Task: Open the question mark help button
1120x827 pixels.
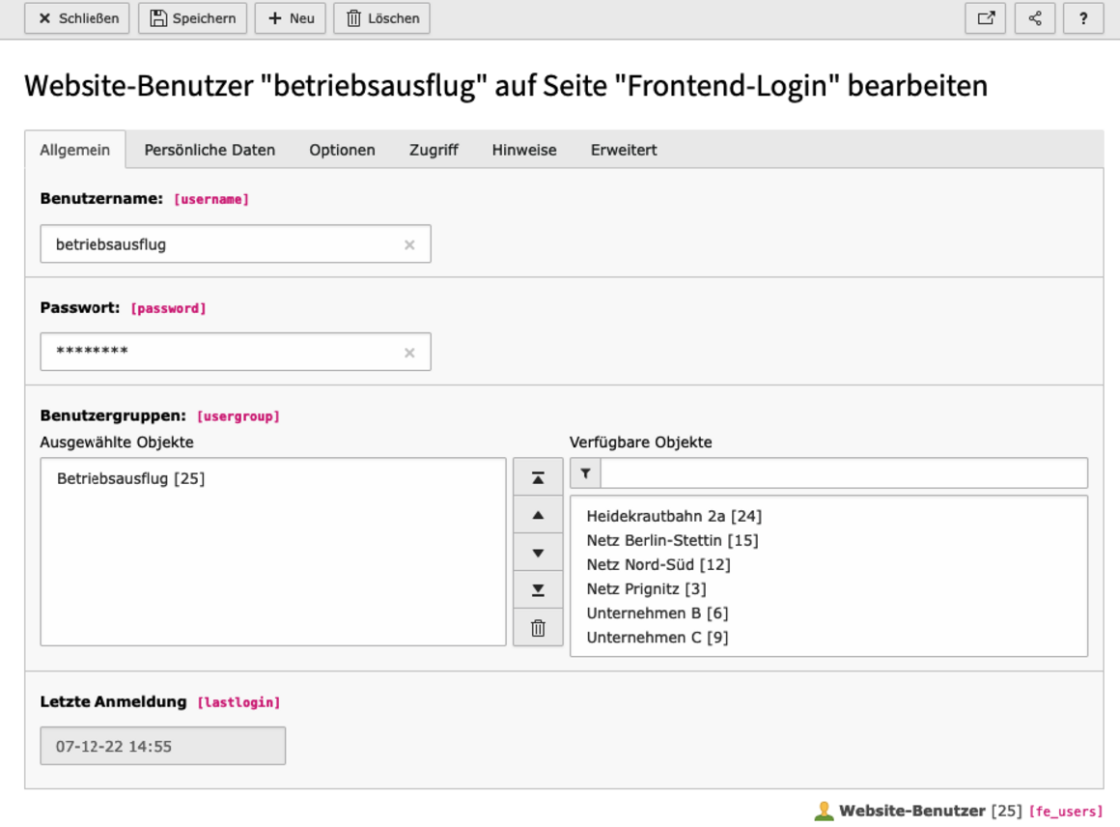Action: (x=1083, y=18)
